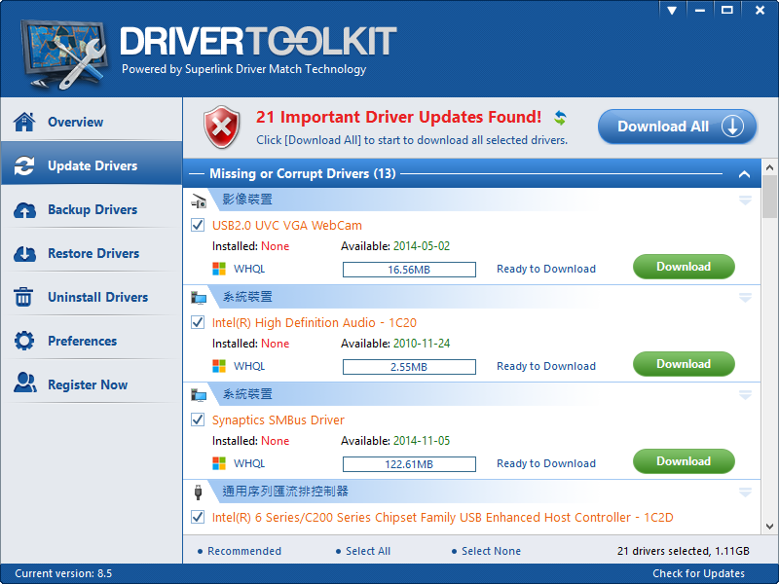Click the Backup Drivers cloud upload icon

(24, 210)
